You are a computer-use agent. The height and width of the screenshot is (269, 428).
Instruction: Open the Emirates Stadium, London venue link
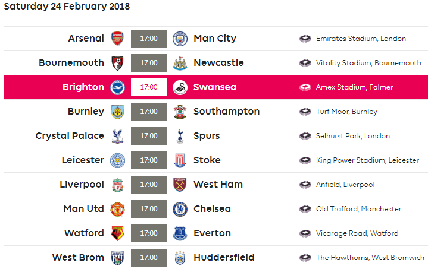click(x=361, y=39)
